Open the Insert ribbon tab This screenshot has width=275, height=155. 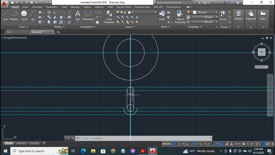25,7
